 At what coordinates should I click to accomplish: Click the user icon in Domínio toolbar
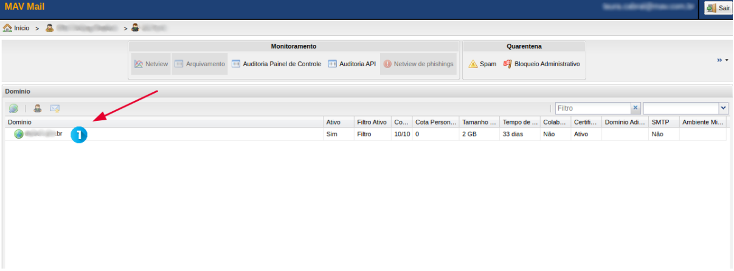[x=38, y=108]
